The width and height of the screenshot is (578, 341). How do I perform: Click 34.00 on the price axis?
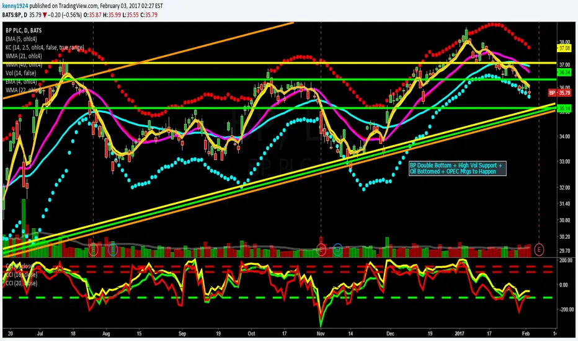pos(565,136)
